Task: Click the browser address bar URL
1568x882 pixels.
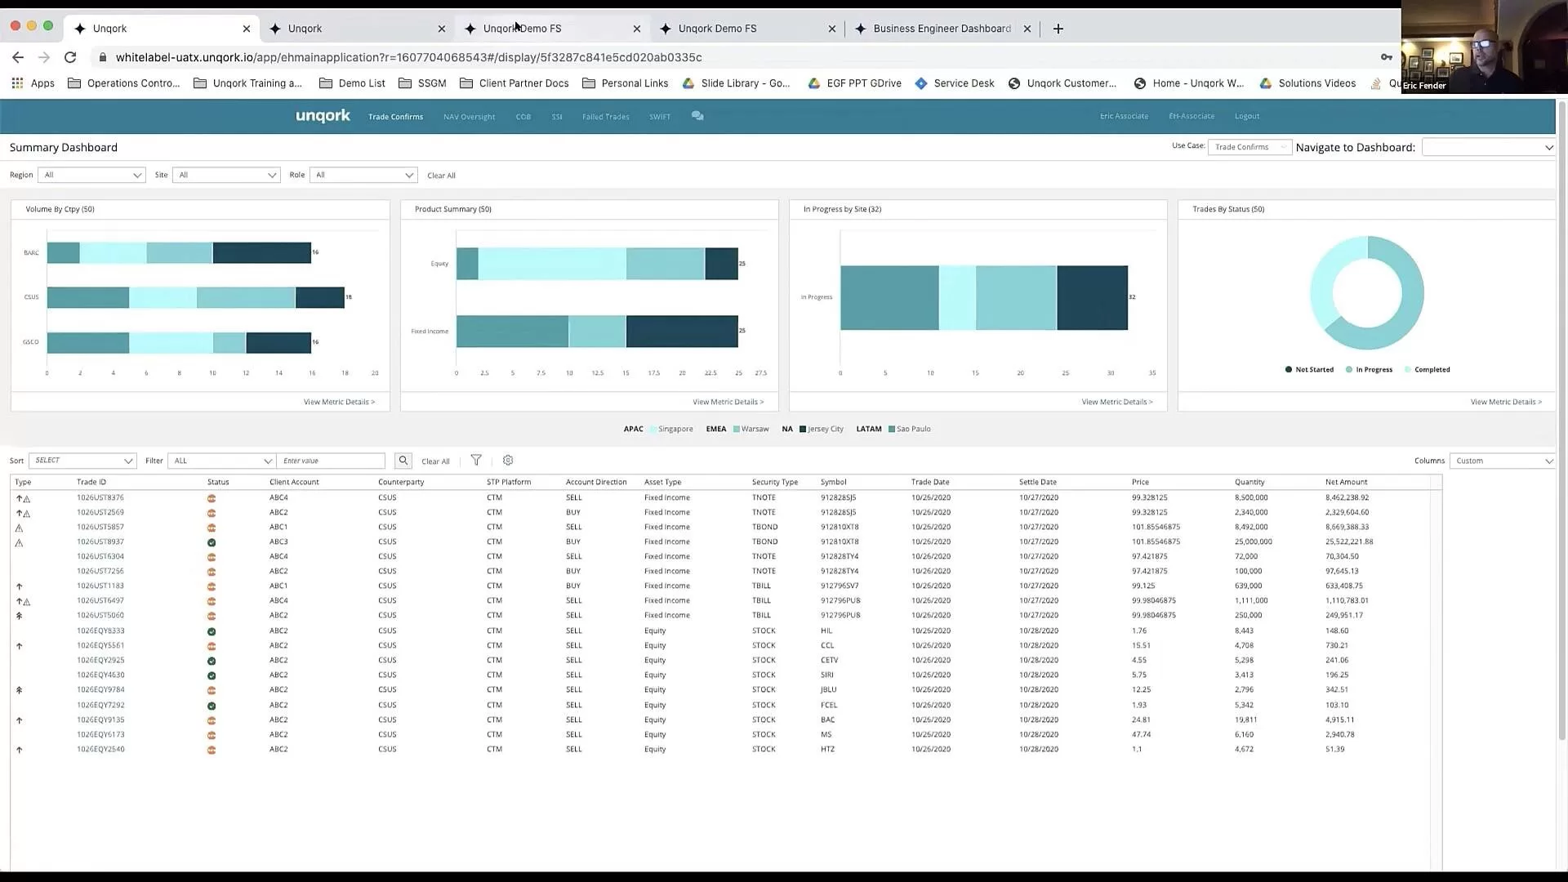Action: tap(408, 57)
